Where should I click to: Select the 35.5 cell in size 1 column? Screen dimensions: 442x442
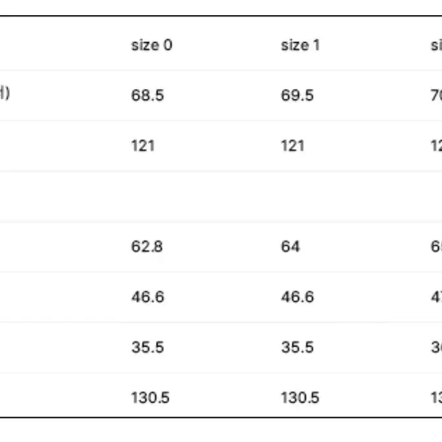(297, 347)
